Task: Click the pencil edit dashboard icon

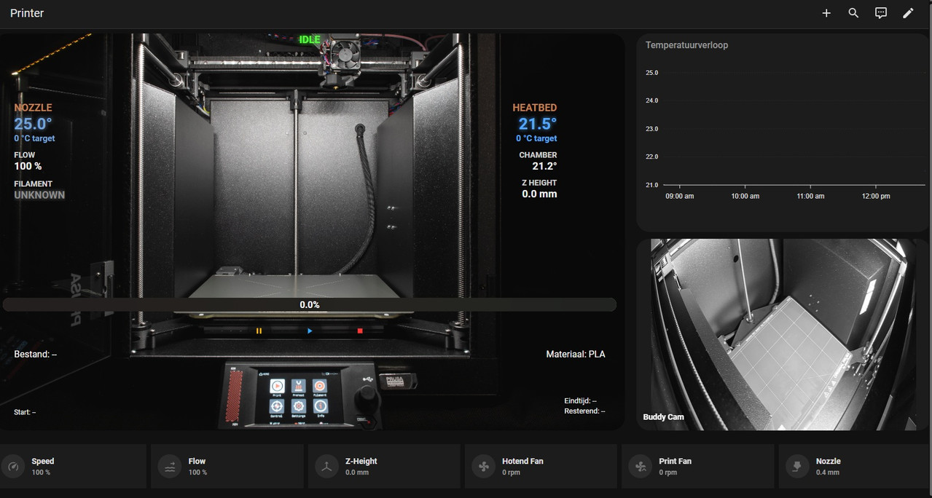Action: (x=908, y=13)
